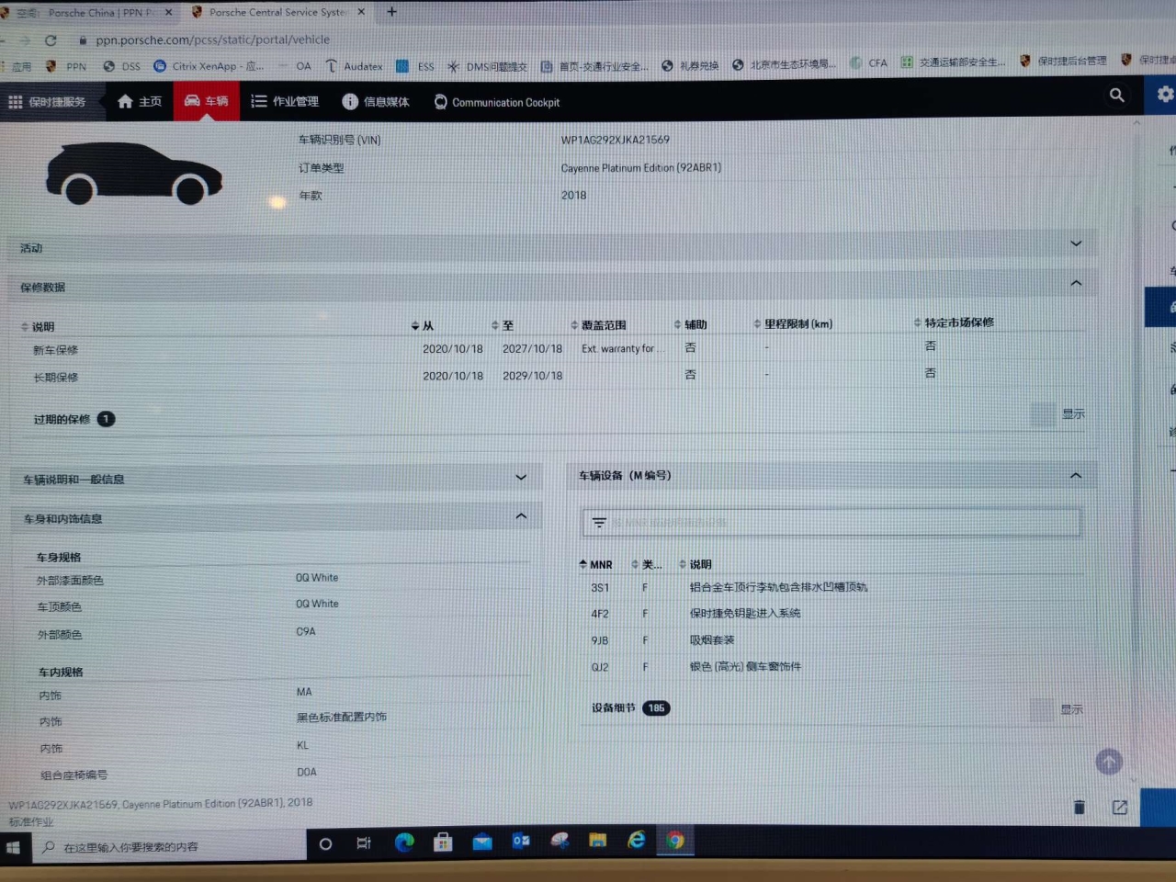Focus the equipment filter input field
Viewport: 1176px width, 882px height.
click(831, 522)
